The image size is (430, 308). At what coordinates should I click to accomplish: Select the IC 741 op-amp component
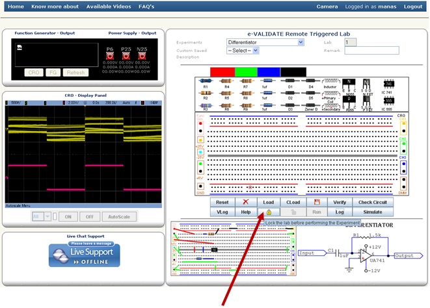point(389,83)
